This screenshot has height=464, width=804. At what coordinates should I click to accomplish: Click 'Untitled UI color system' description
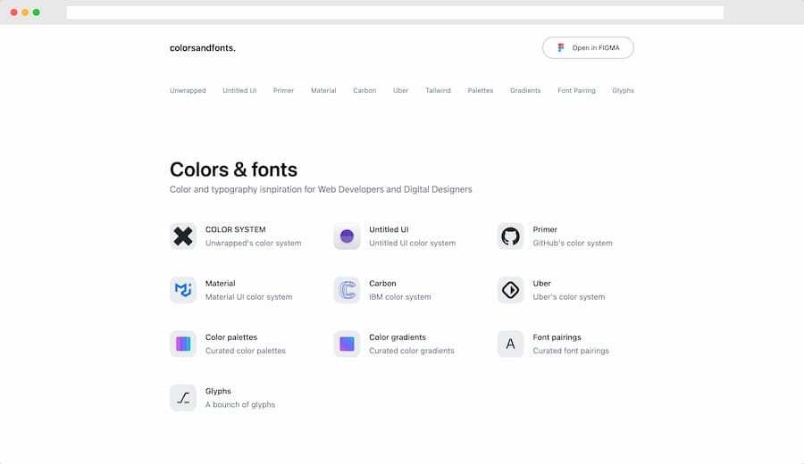click(412, 244)
